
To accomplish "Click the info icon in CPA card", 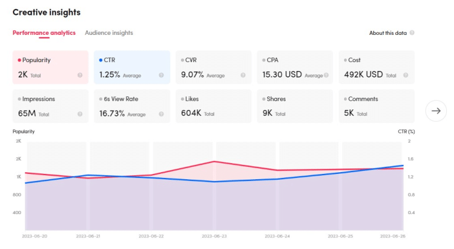I will tap(325, 75).
